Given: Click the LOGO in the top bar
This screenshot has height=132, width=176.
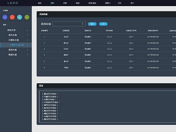Looking at the screenshot, I should (x=13, y=3).
